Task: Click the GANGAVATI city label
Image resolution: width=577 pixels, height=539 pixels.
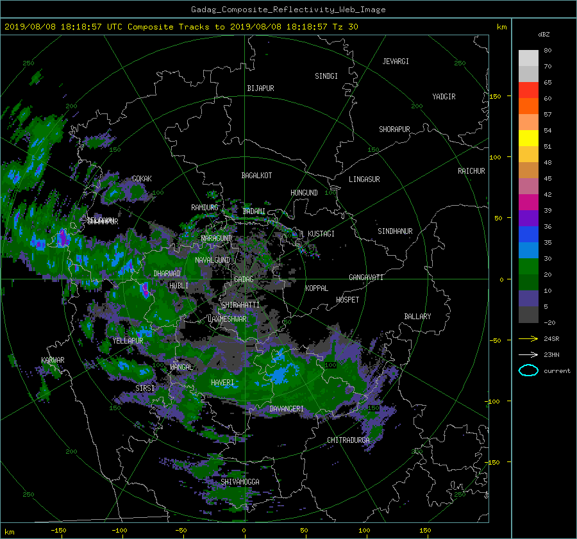Action: click(366, 277)
